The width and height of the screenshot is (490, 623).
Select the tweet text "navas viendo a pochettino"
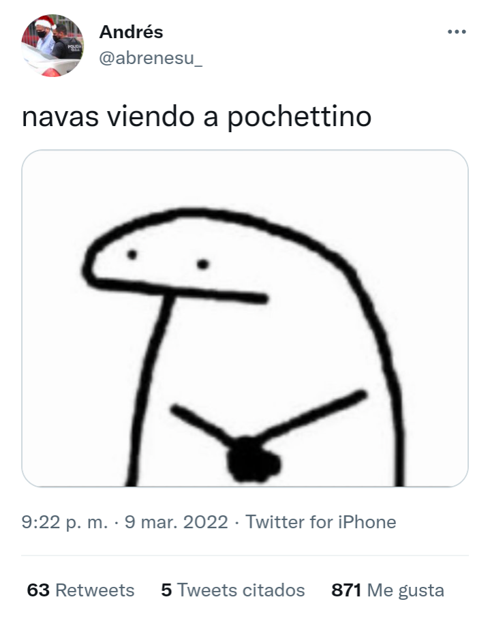[x=197, y=117]
